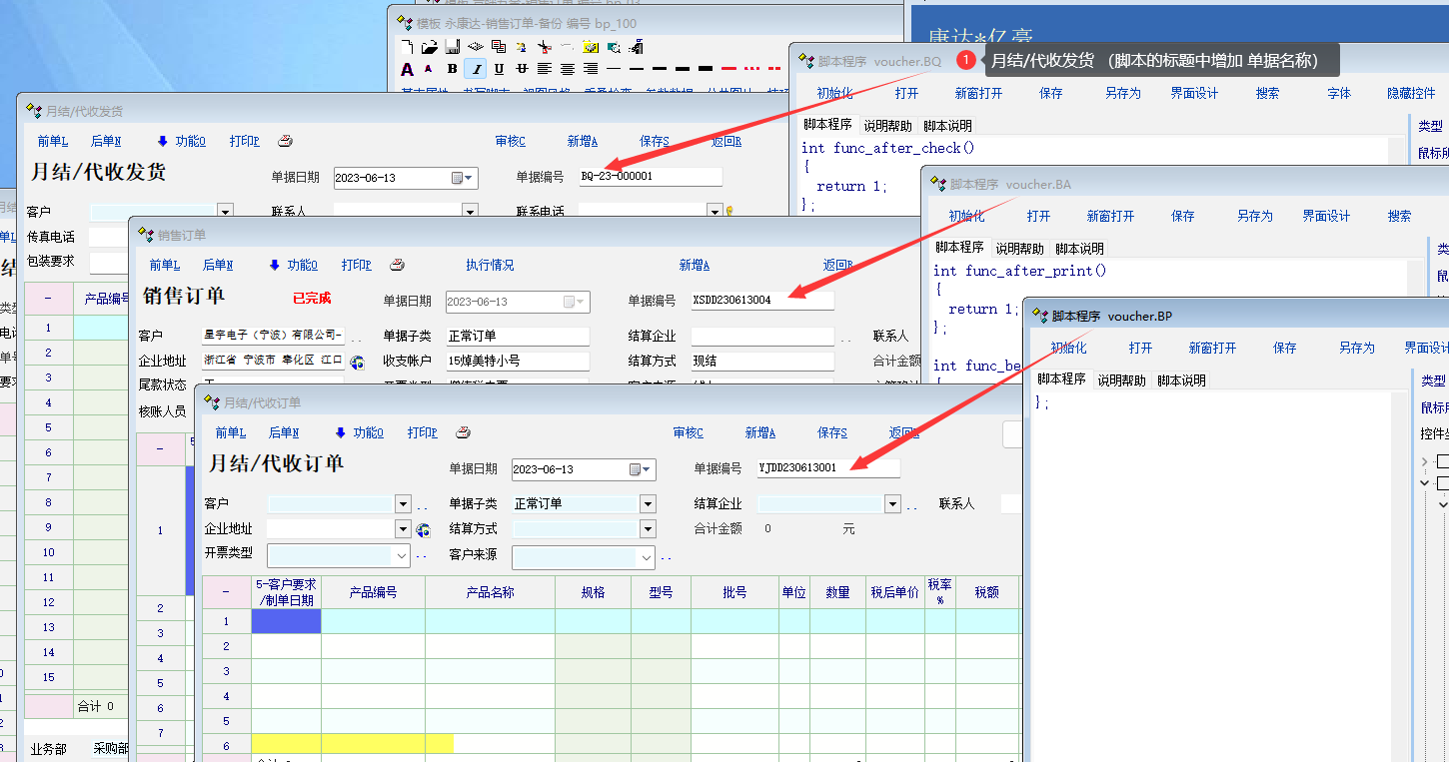Click the globe icon beside 企业地址 in 月结/代收订单

point(423,529)
